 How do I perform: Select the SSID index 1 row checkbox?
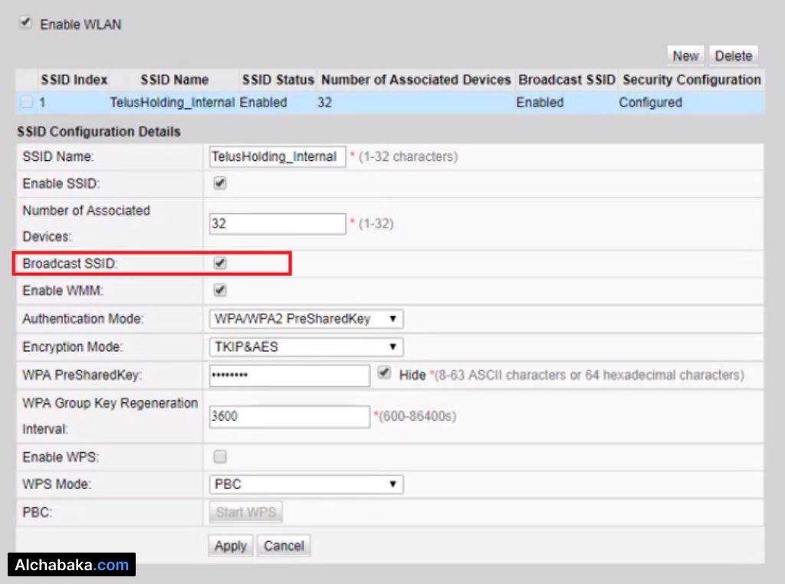(x=27, y=103)
